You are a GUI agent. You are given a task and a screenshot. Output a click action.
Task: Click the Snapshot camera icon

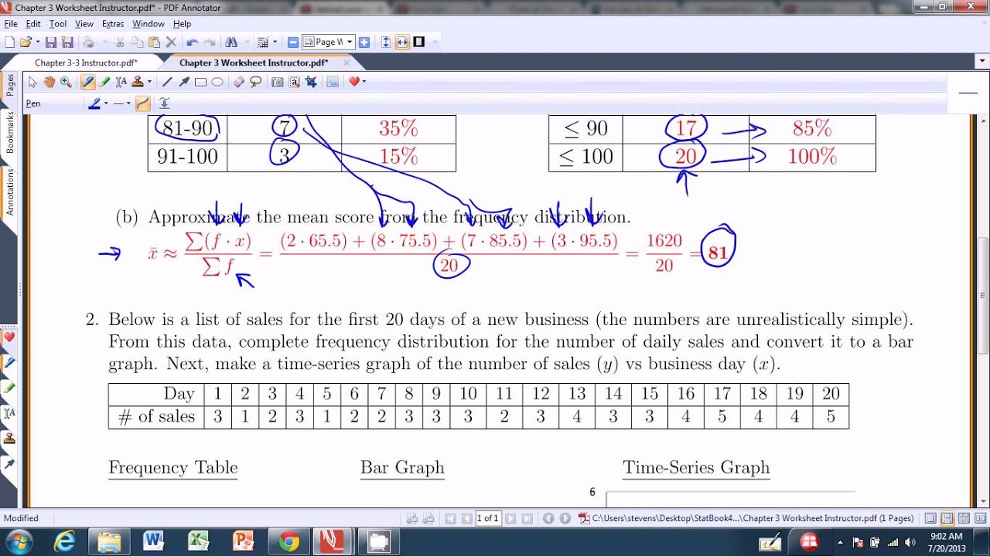278,82
